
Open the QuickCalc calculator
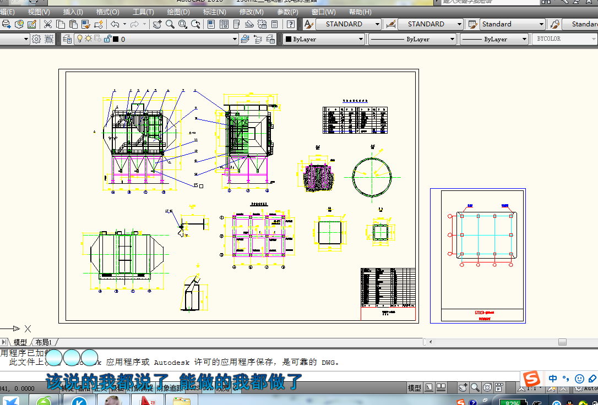click(274, 24)
